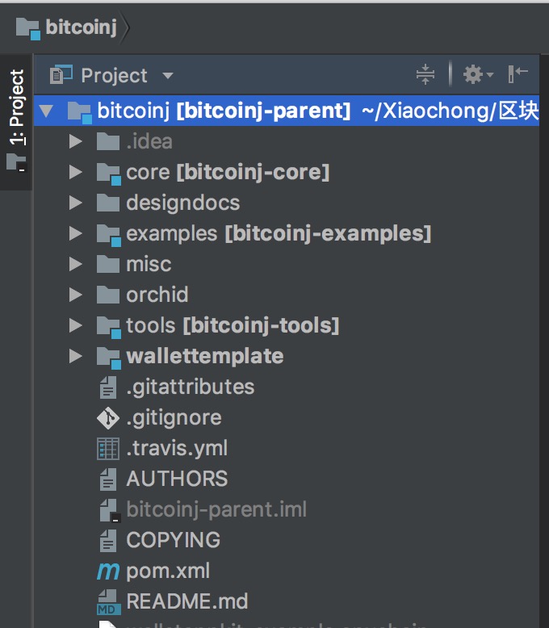The width and height of the screenshot is (549, 628).
Task: Select the .gitattributes file
Action: coord(190,387)
